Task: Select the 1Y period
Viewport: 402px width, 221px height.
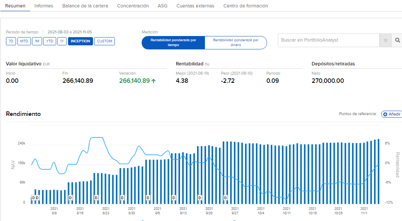Action: (62, 41)
